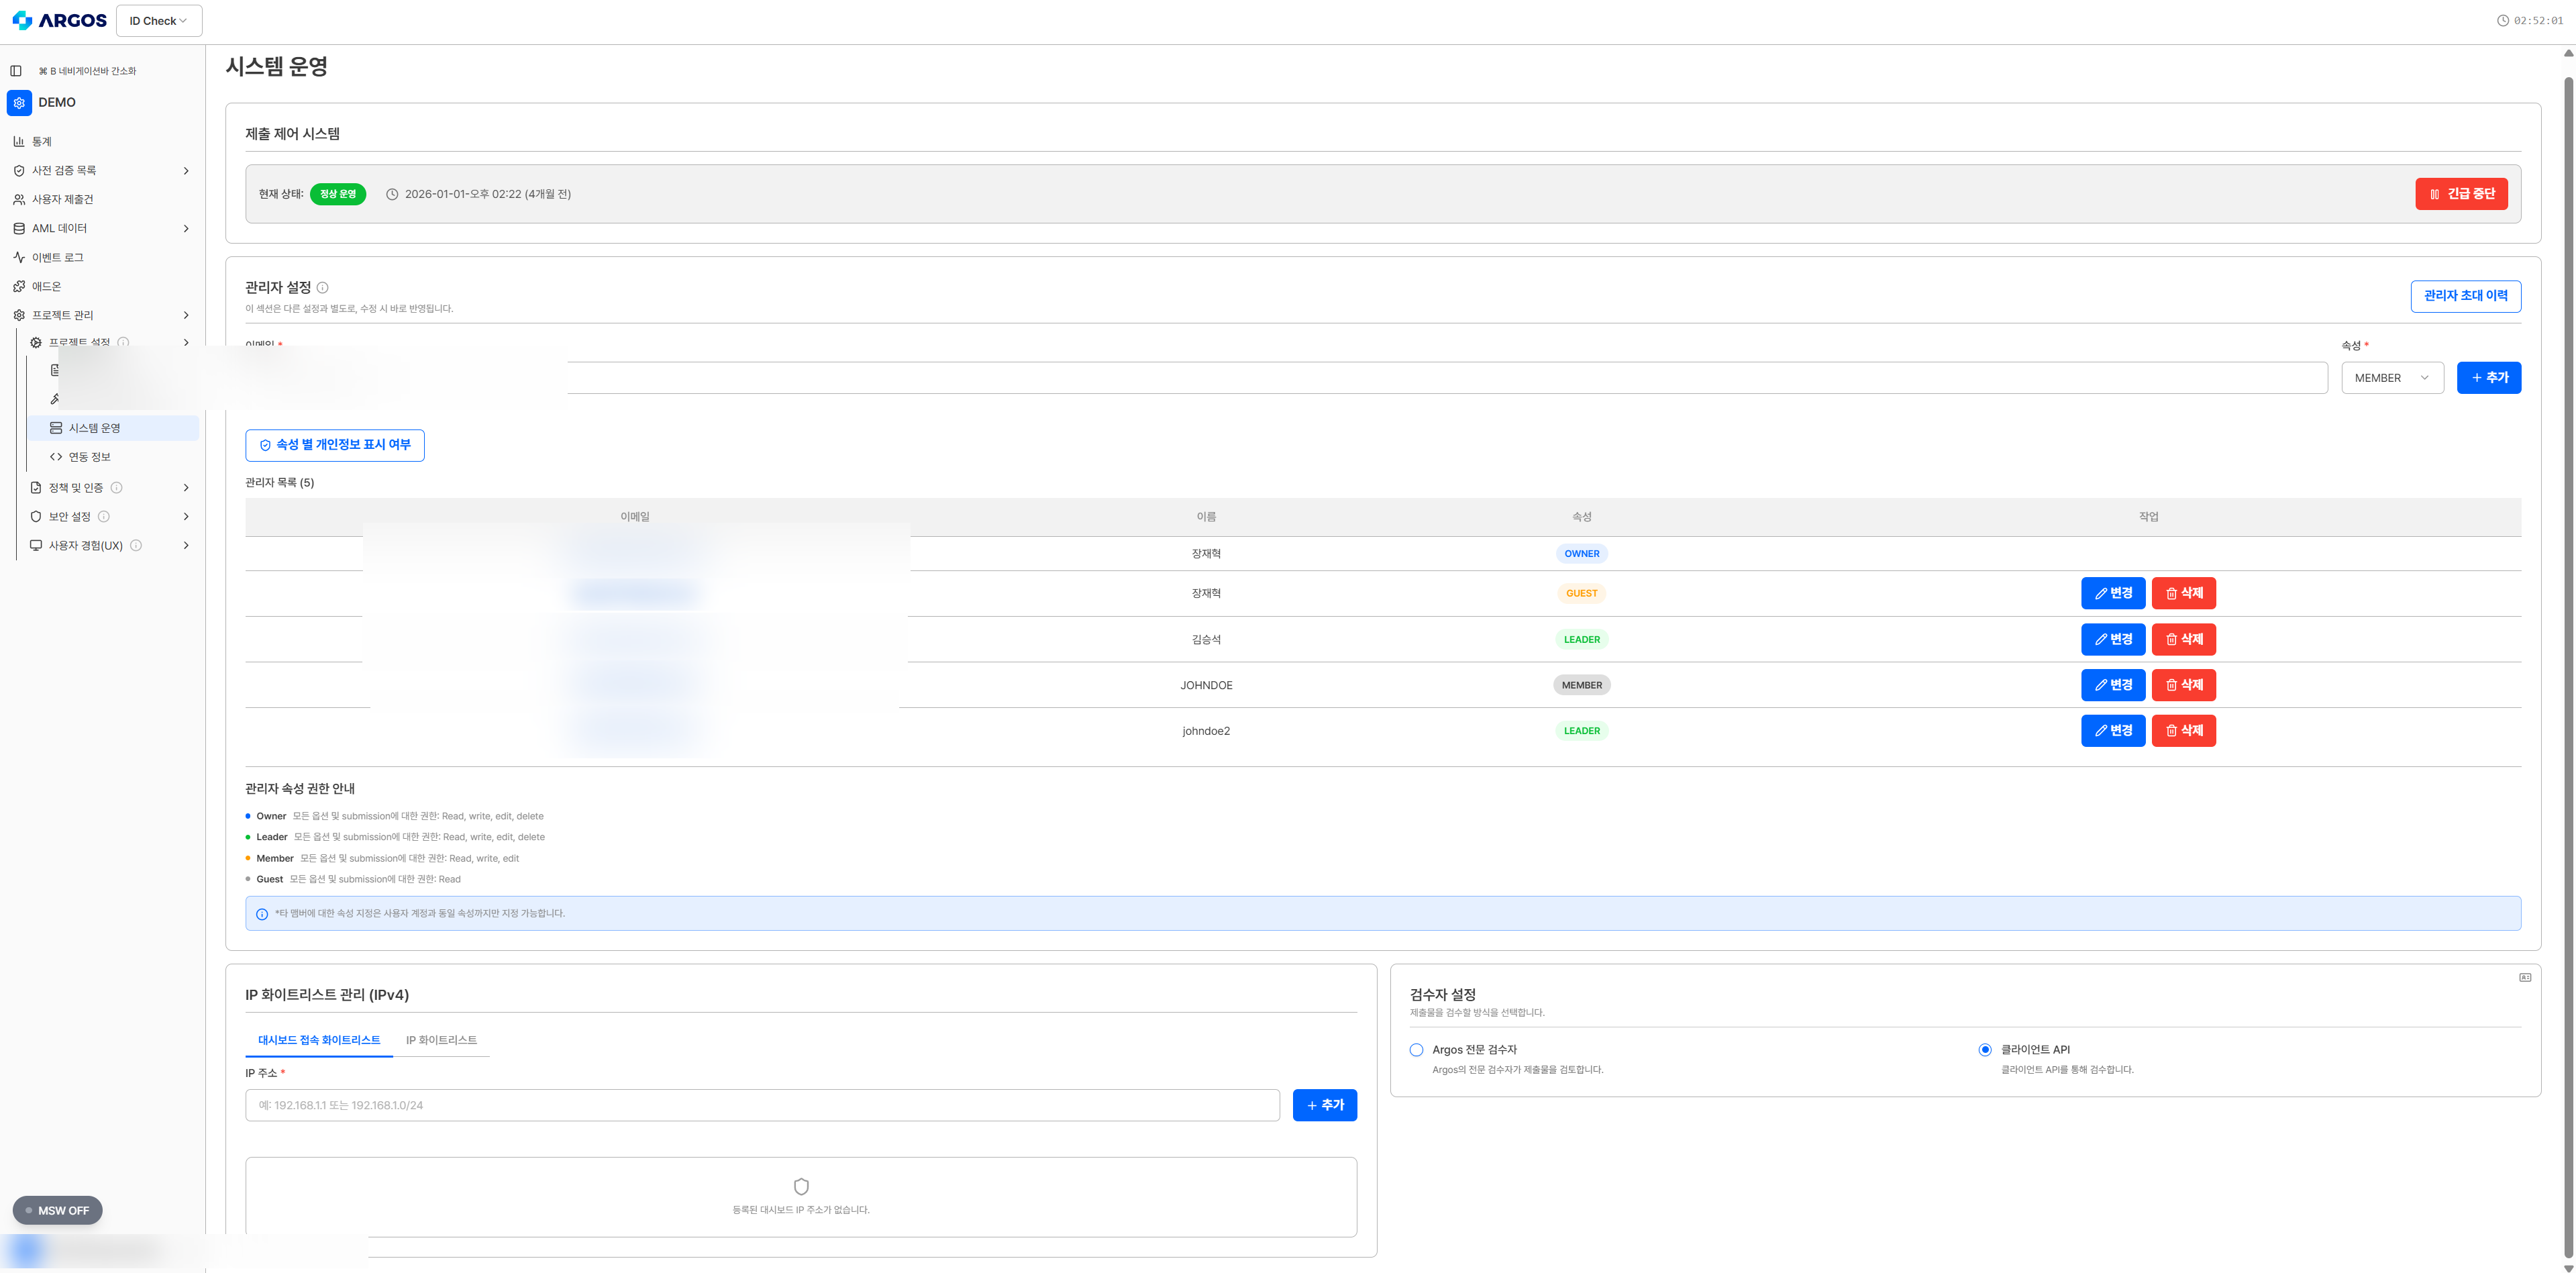The image size is (2576, 1273).
Task: Click 삭제 for the JOHNDOE row
Action: coord(2184,685)
